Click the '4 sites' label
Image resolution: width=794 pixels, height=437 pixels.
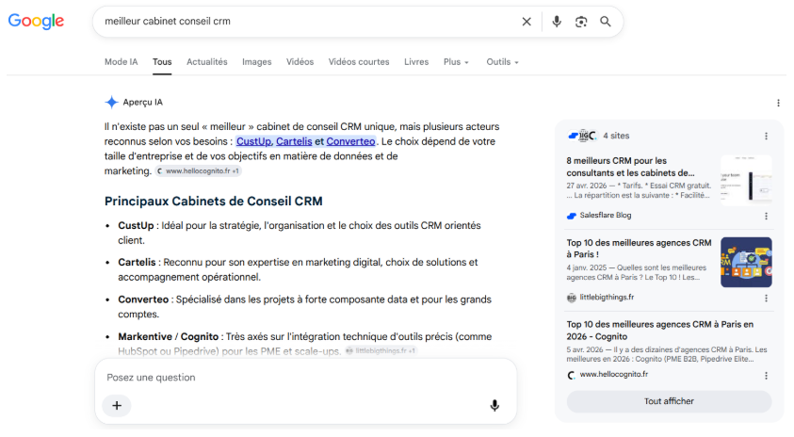click(x=616, y=136)
